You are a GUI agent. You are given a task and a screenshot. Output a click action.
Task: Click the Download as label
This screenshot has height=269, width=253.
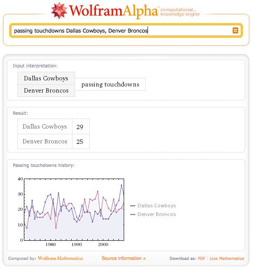tap(183, 259)
